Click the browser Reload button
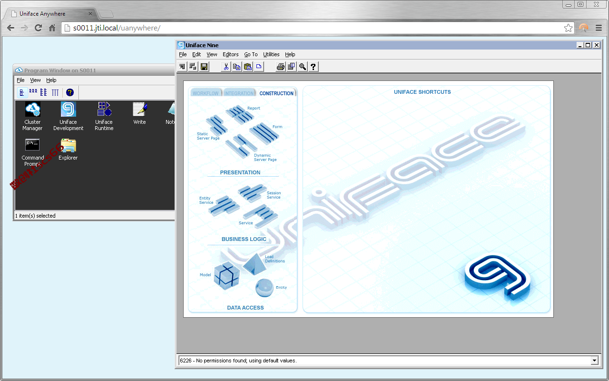The image size is (609, 381). coord(39,28)
